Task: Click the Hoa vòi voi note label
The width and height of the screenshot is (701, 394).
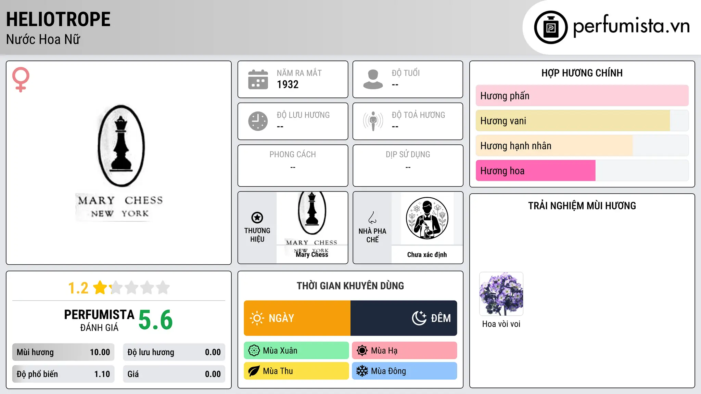Action: pos(501,324)
